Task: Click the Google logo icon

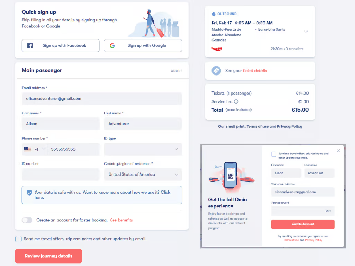Action: 112,46
